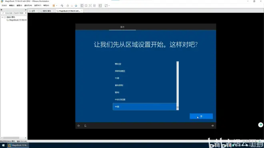The height and width of the screenshot is (148, 264).
Task: Activate MagicBook 15 W... taskbar button
Action: coord(18,145)
